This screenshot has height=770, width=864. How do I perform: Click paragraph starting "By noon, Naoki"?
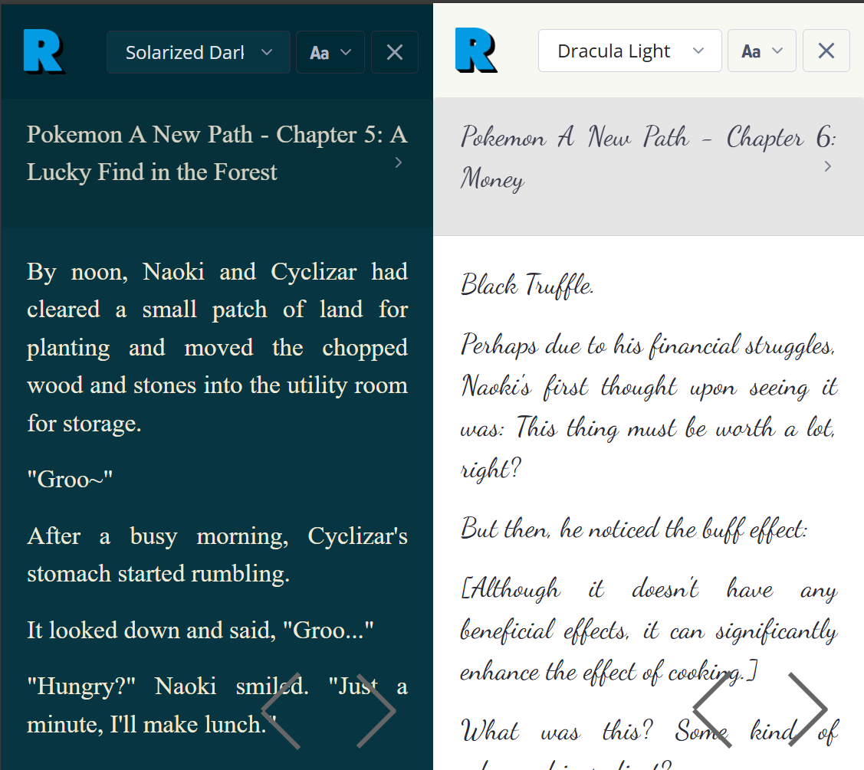[217, 347]
